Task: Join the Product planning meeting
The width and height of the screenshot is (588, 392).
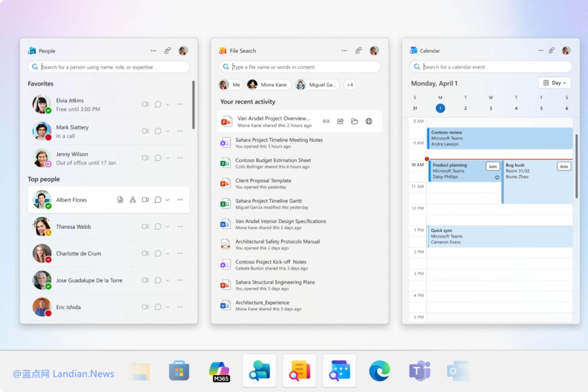Action: pyautogui.click(x=492, y=166)
